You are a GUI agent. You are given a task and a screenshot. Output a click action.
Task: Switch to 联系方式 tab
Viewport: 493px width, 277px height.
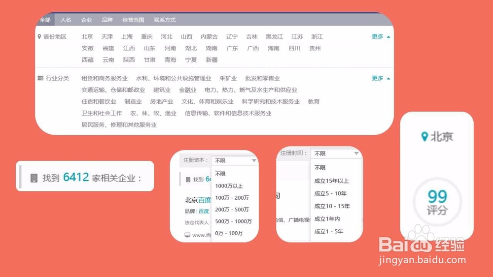(165, 20)
